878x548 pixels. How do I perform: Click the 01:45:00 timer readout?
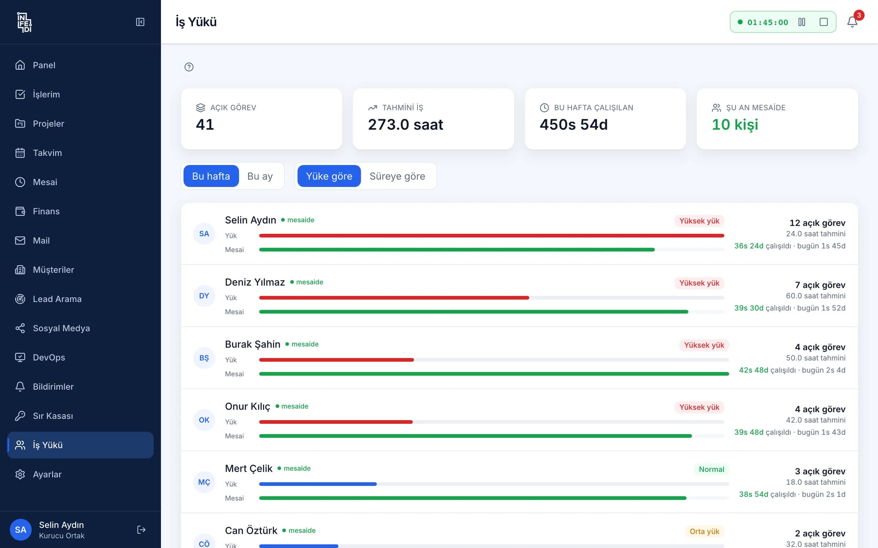(x=768, y=22)
